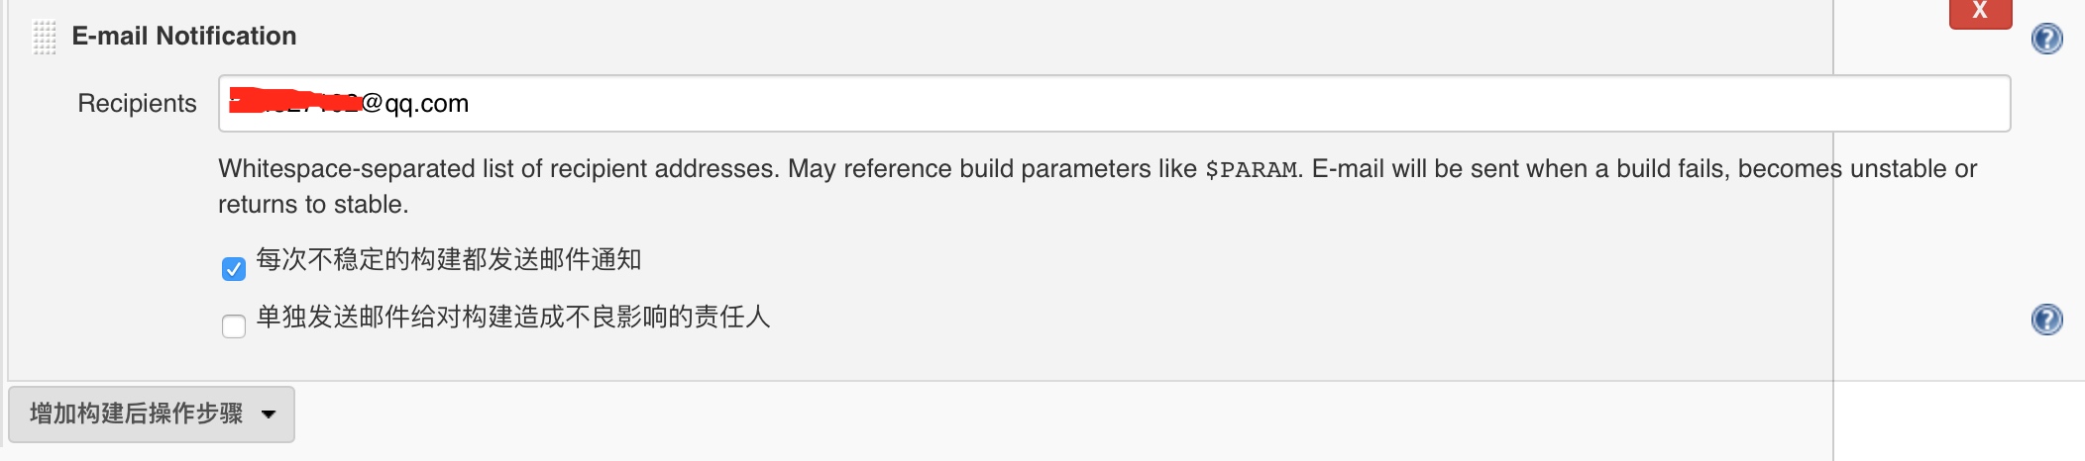Focus the Recipients input field
The width and height of the screenshot is (2085, 461).
[1189, 103]
